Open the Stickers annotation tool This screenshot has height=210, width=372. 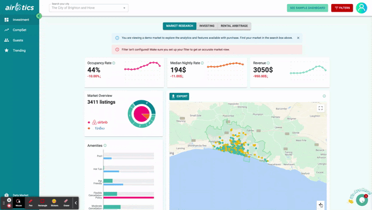coord(54,203)
